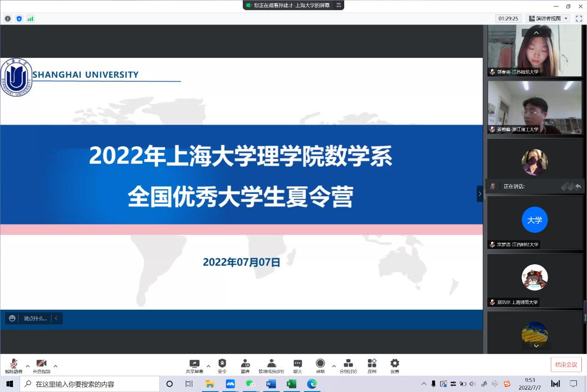Click the 应用 apps icon
Image resolution: width=587 pixels, height=392 pixels.
tap(372, 364)
